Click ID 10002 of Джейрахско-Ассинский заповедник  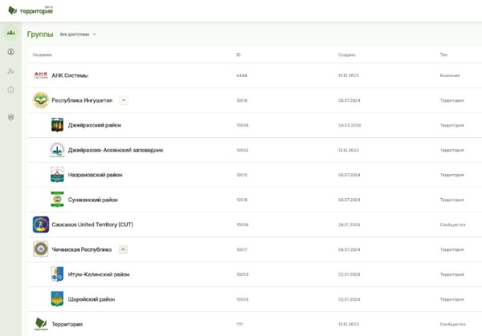pos(243,150)
